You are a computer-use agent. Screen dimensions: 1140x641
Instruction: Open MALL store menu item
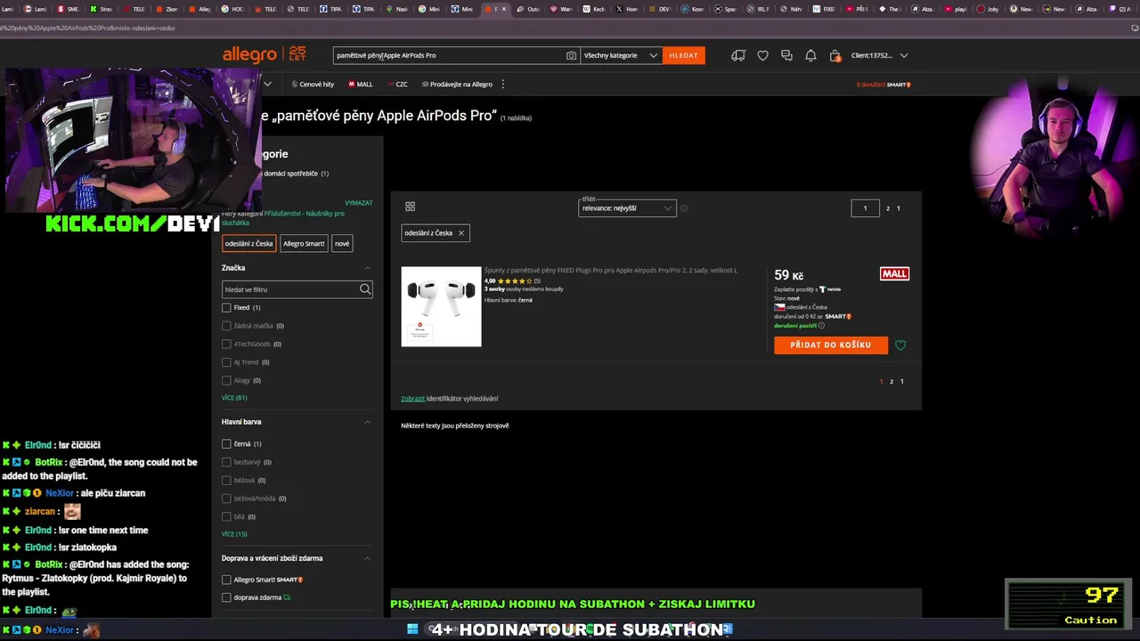click(361, 85)
